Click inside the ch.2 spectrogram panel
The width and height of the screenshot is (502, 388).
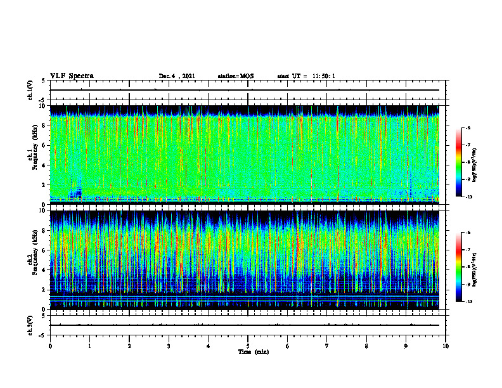245,260
